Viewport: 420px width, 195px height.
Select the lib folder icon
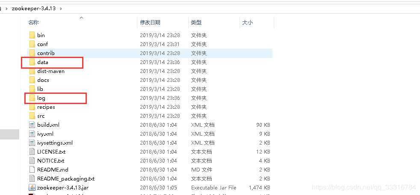(32, 89)
